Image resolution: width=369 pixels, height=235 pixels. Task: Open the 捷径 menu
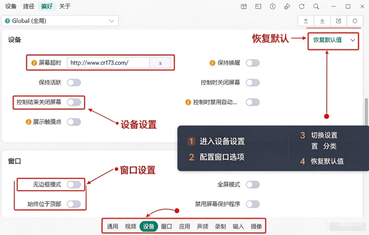pyautogui.click(x=29, y=6)
